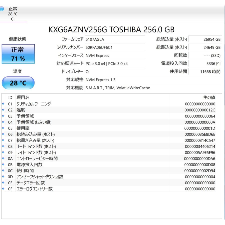Screen dimensions: 225x225
Task: Click the serial number field 50RFA06UF6C1
Action: (115, 47)
